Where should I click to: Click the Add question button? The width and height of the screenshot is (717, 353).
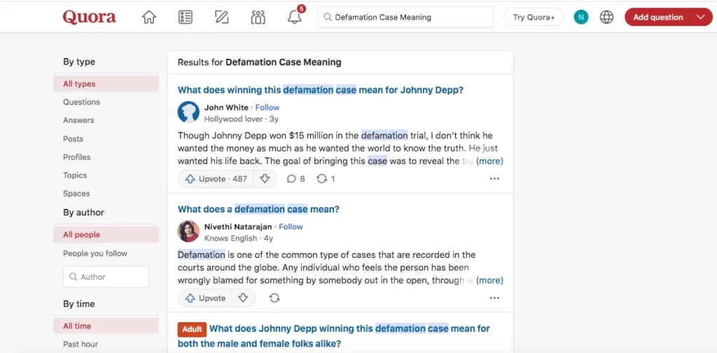pyautogui.click(x=658, y=17)
